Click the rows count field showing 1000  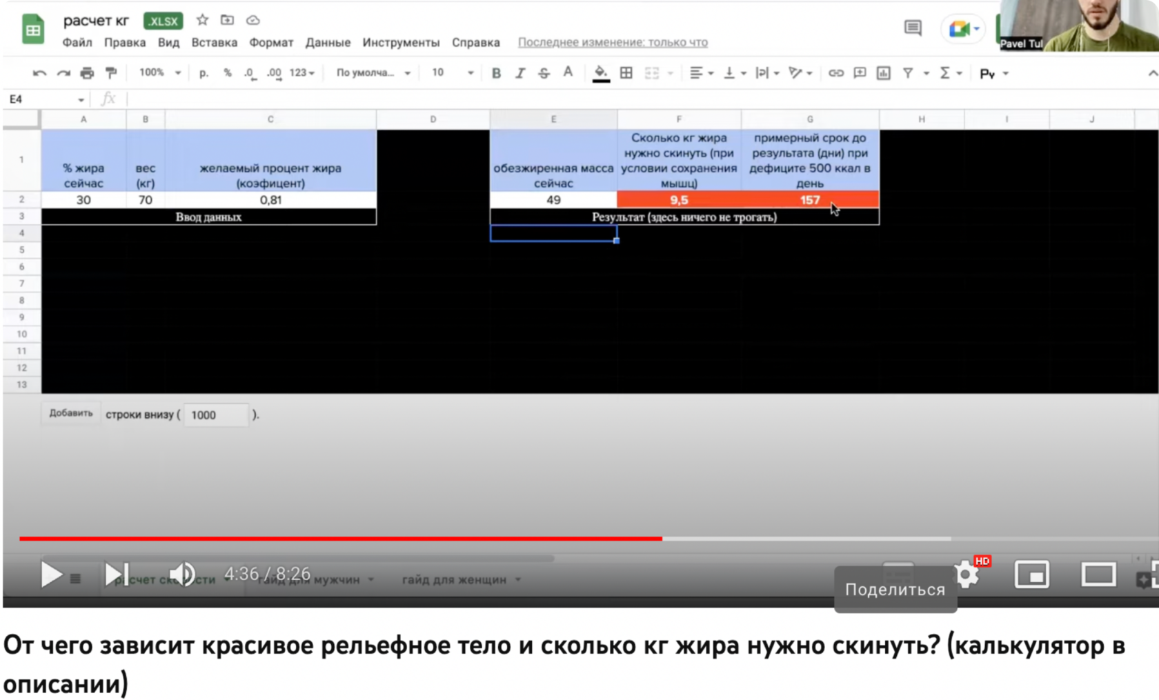coord(216,414)
